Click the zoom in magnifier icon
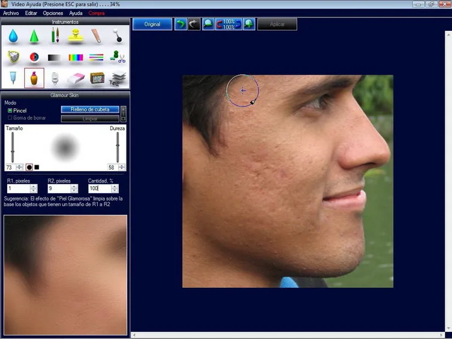This screenshot has height=339, width=452. (249, 24)
